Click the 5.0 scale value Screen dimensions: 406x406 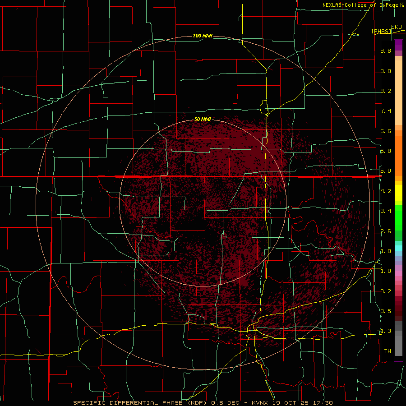click(386, 171)
